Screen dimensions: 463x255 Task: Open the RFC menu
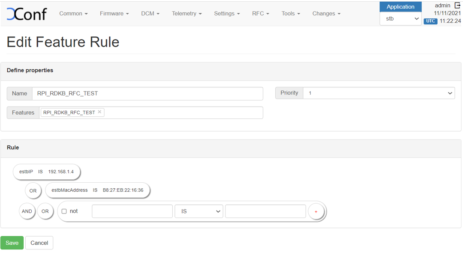click(260, 14)
